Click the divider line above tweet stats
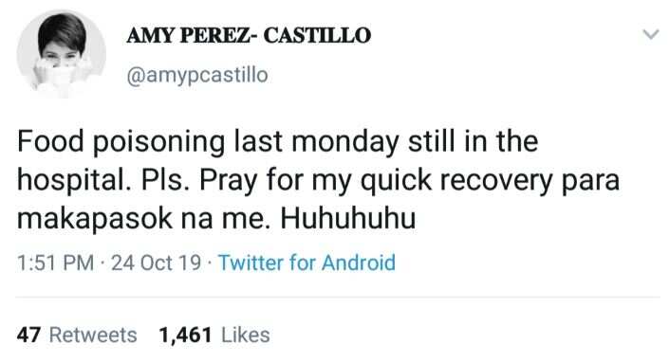 (338, 297)
